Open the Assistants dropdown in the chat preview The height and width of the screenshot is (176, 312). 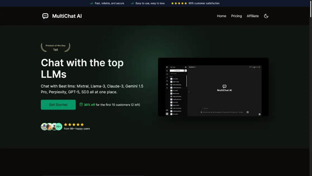[x=192, y=67]
